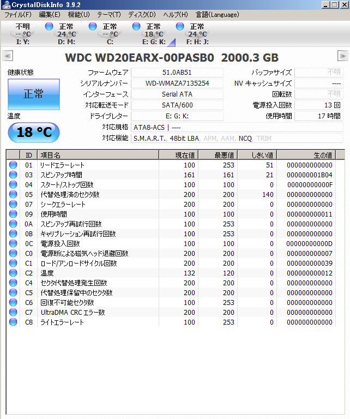Click status orb of row C5 代替処理保留中のセクタ数
The height and width of the screenshot is (419, 350).
coord(13,292)
